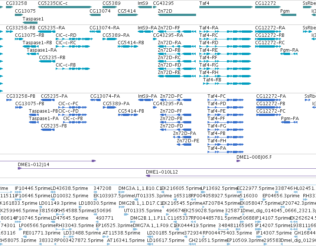
Task: Select EST EP16525.3prime
Action: tap(114, 226)
